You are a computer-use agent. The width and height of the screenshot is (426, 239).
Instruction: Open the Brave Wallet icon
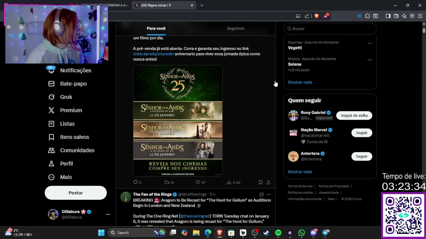[396, 16]
